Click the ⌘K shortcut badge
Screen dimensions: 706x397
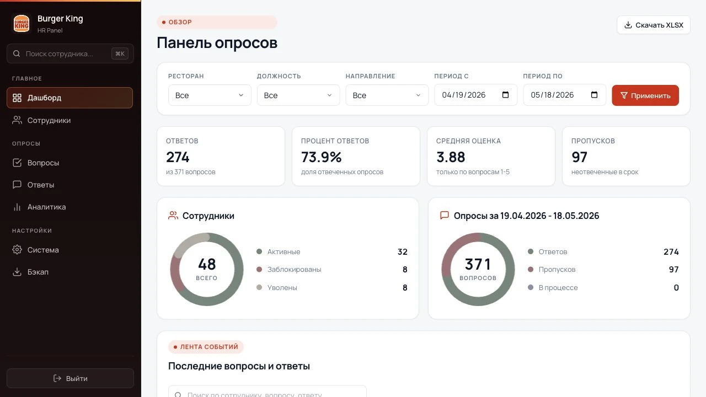120,53
